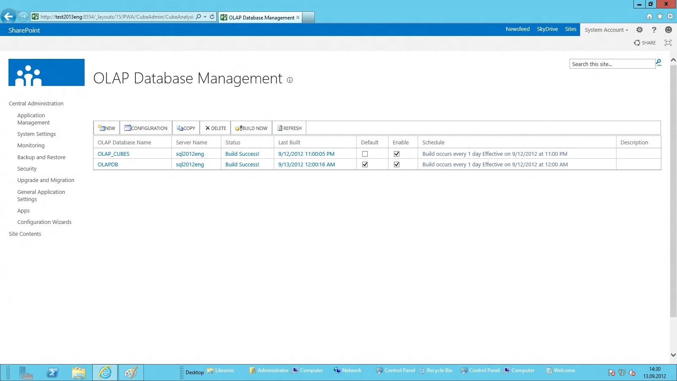
Task: Click the browser forward arrow
Action: pyautogui.click(x=23, y=17)
